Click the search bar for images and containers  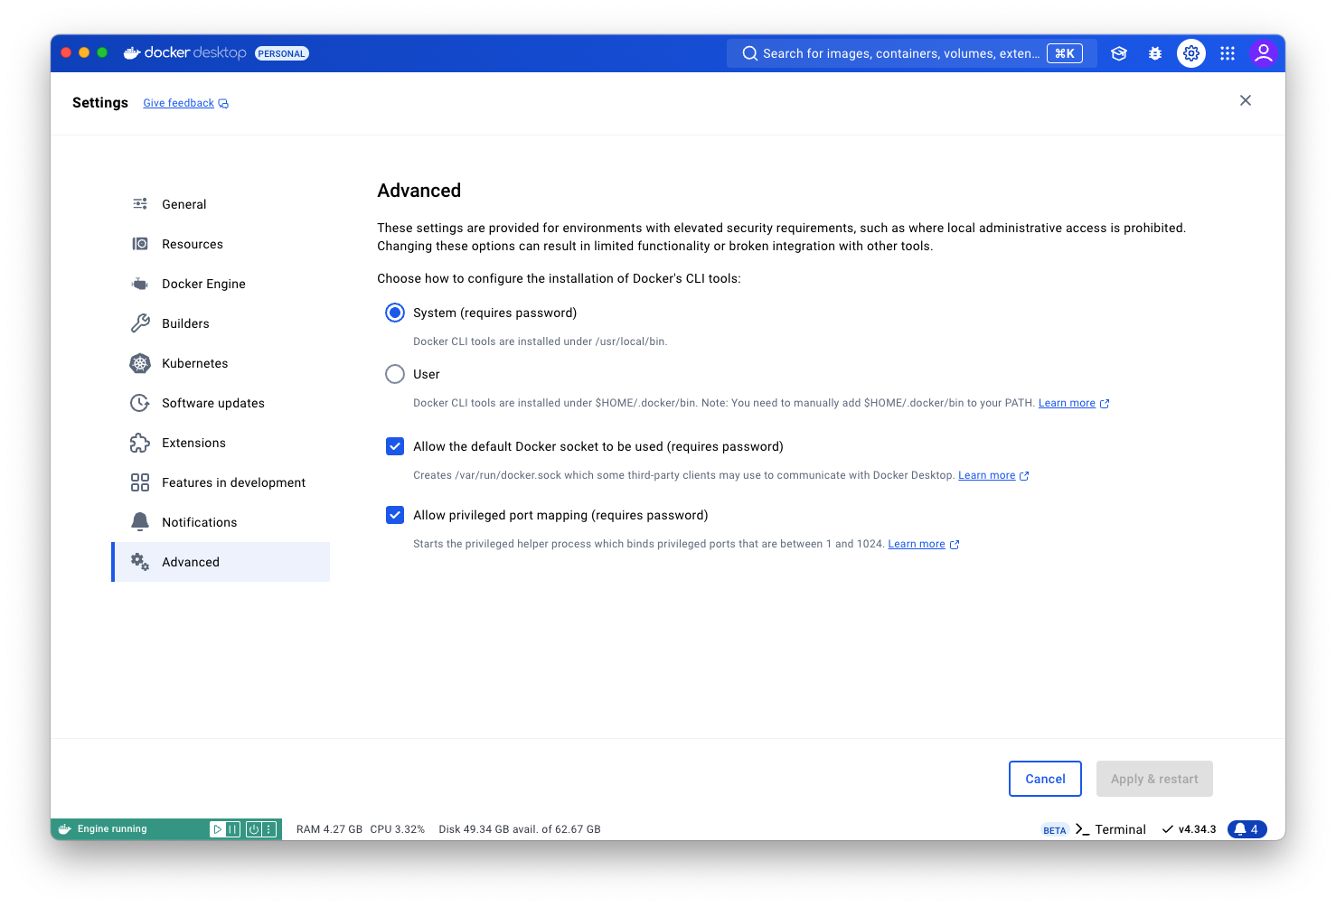[904, 53]
